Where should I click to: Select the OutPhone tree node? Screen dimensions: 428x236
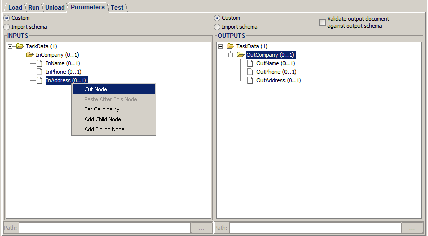(276, 72)
